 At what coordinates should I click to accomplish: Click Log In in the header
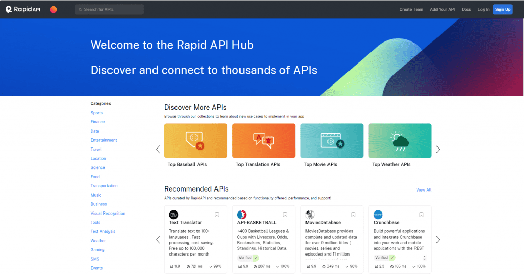click(483, 9)
